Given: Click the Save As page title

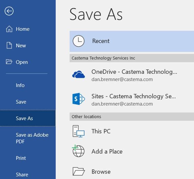Looking at the screenshot, I should click(x=96, y=14).
